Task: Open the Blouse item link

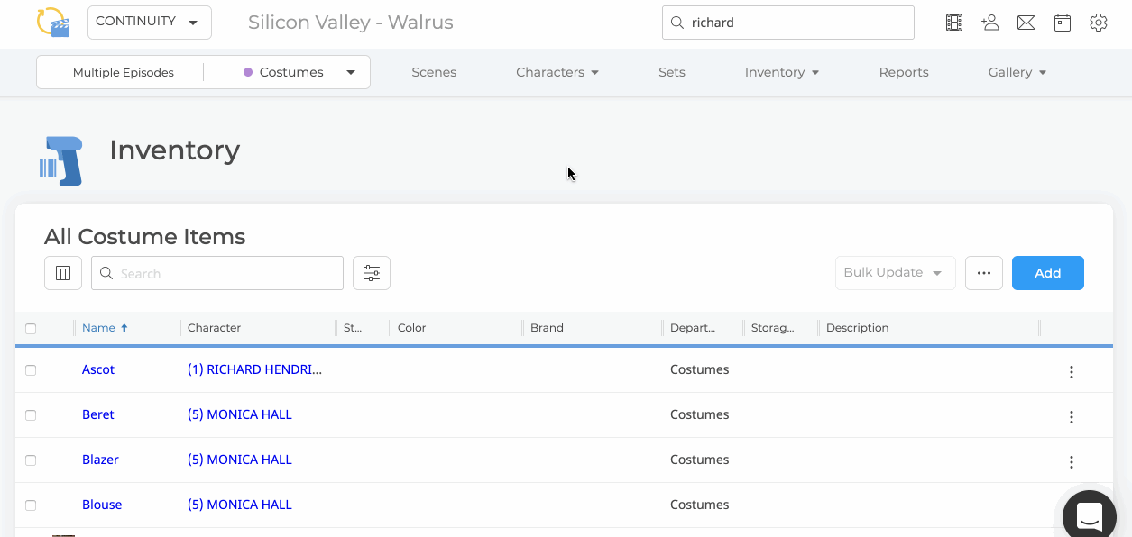Action: click(x=102, y=504)
